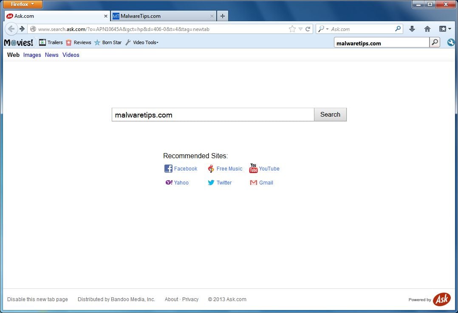Click the Yahoo Y! icon
Image resolution: width=458 pixels, height=313 pixels.
(x=169, y=182)
